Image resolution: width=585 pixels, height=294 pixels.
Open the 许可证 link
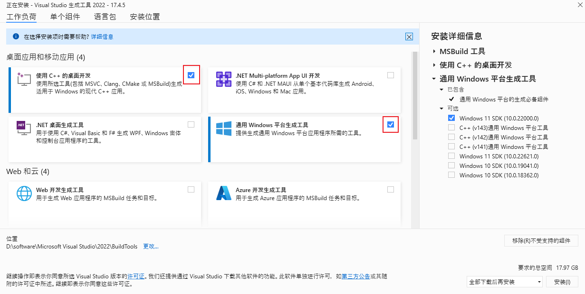pyautogui.click(x=135, y=276)
